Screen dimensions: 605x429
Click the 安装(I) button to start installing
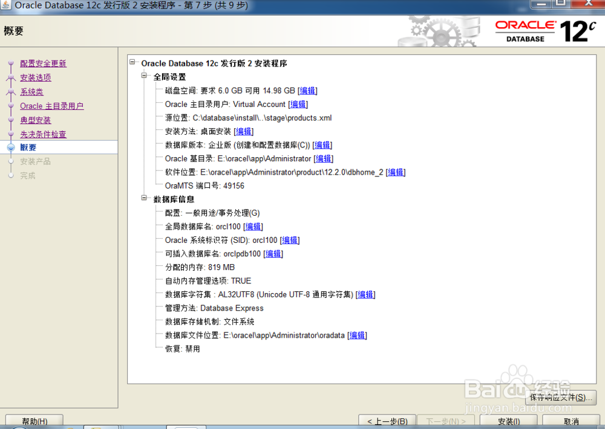pos(508,420)
